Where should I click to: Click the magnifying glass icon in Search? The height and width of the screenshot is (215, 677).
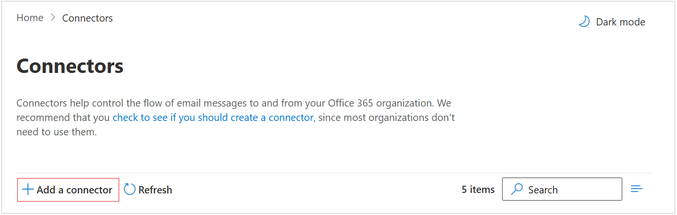[517, 189]
